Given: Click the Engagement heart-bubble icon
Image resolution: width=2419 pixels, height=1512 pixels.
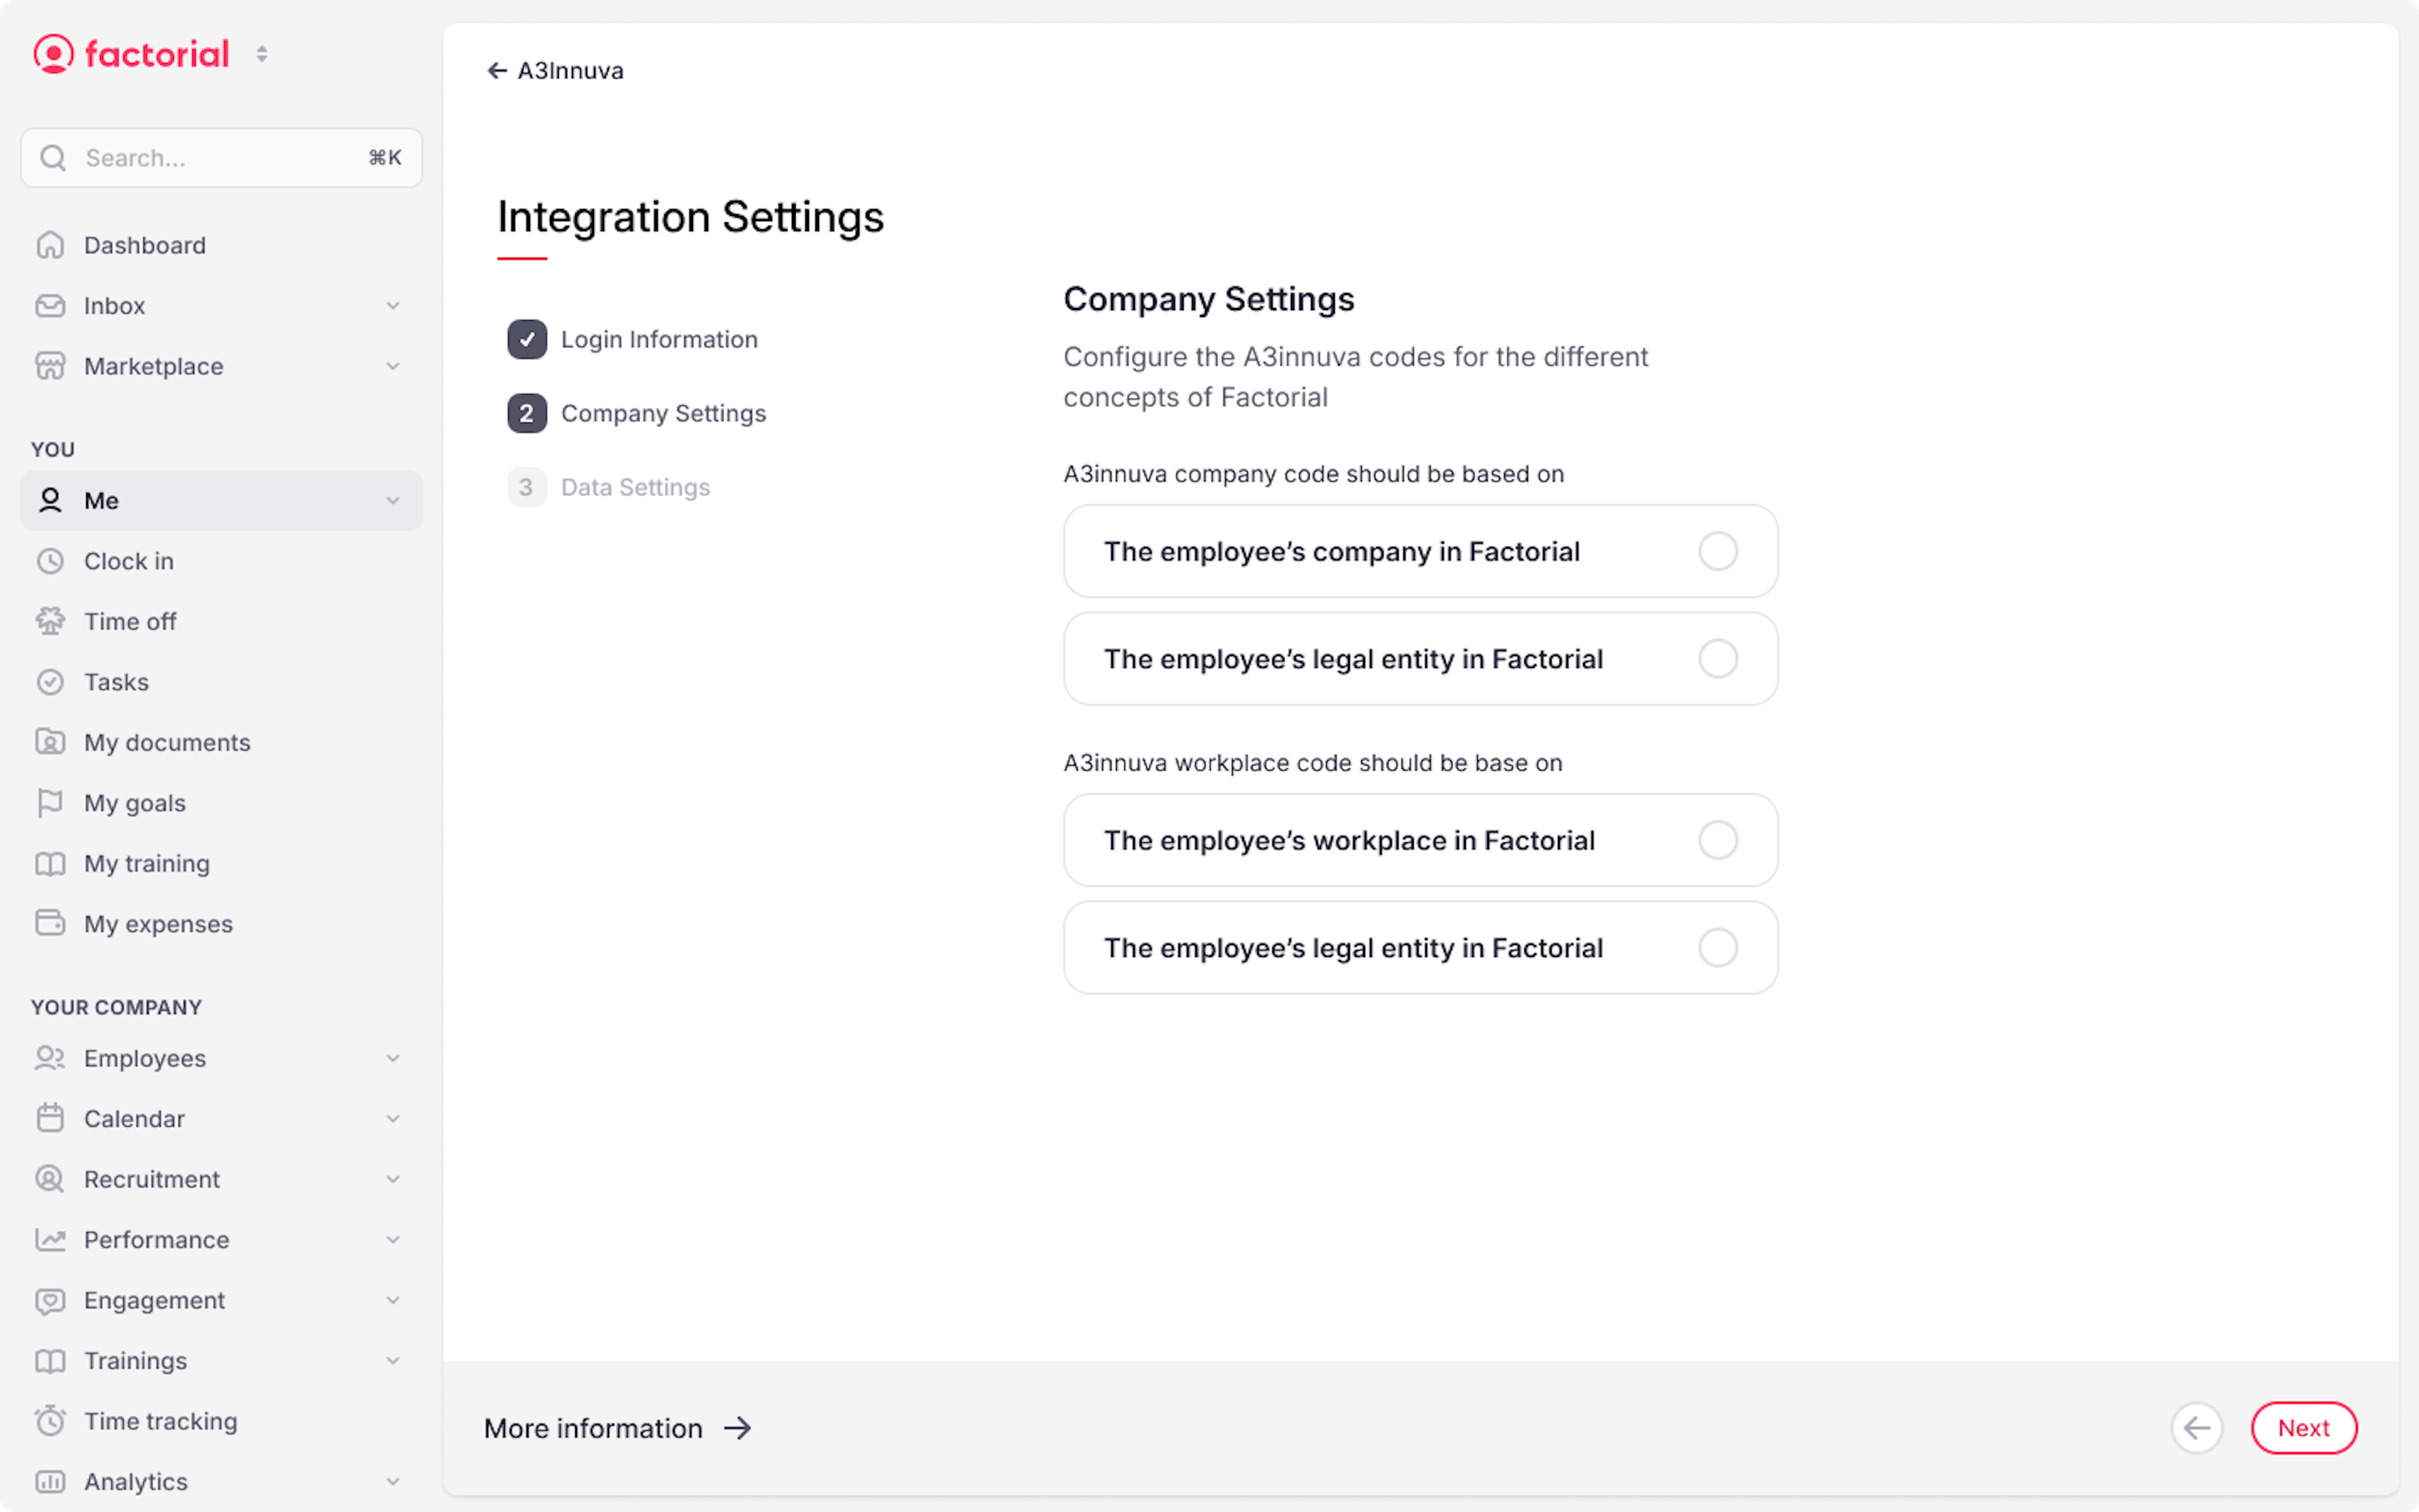Looking at the screenshot, I should click(x=50, y=1300).
